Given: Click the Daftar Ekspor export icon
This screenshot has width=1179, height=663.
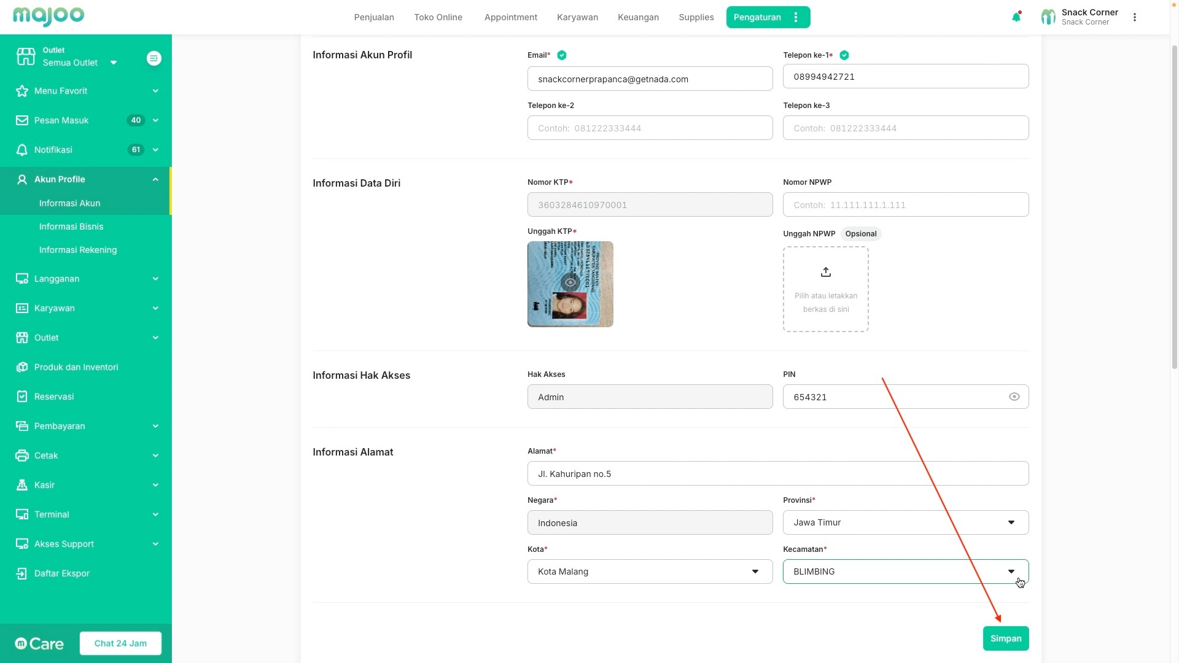Looking at the screenshot, I should coord(22,573).
